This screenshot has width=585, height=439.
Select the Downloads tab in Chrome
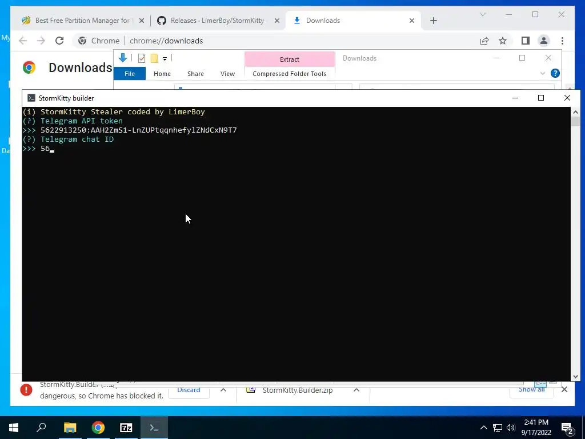[353, 21]
